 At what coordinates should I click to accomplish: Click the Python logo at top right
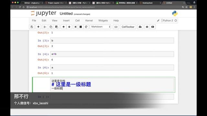[x=175, y=14]
